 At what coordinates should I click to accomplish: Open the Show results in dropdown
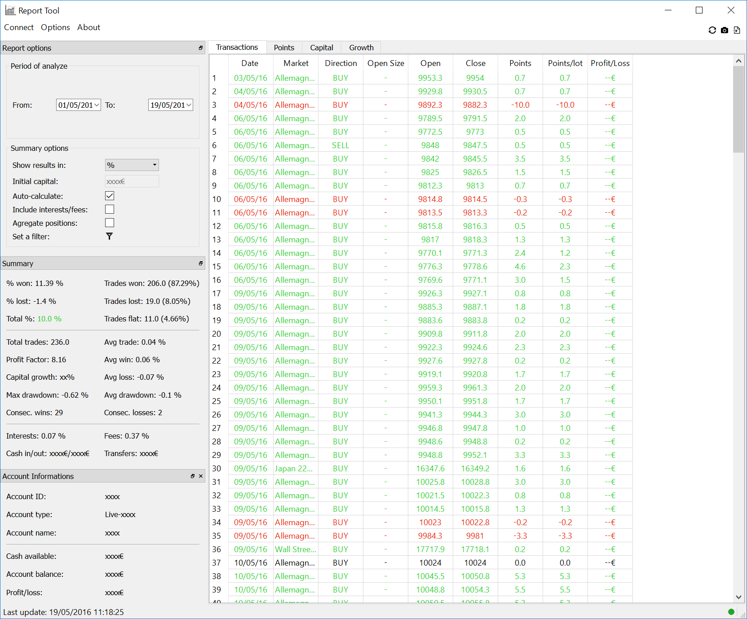pos(132,165)
